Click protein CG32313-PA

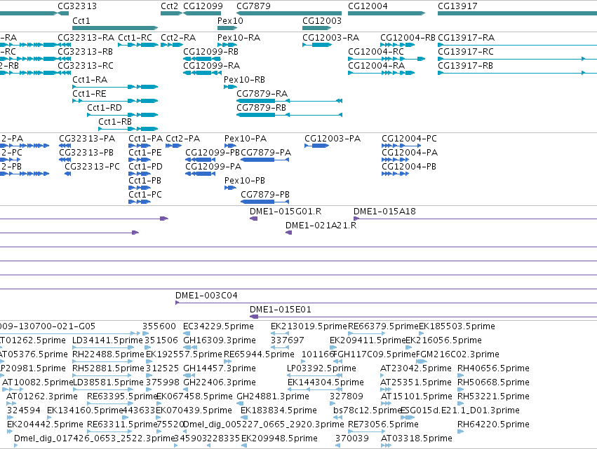point(65,146)
